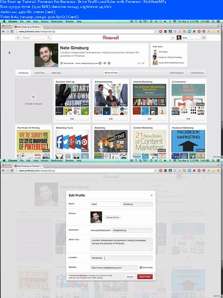Click the Pinterest logo on the undimmed page
This screenshot has height=298, width=223.
click(x=111, y=38)
